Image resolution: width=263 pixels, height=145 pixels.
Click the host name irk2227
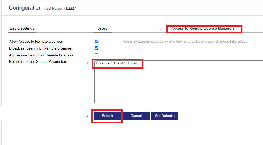tap(70, 8)
